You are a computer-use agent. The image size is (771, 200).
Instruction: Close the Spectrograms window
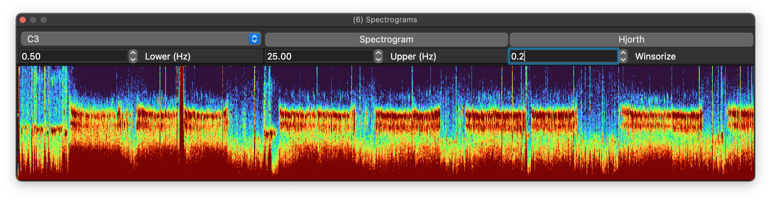(x=23, y=20)
